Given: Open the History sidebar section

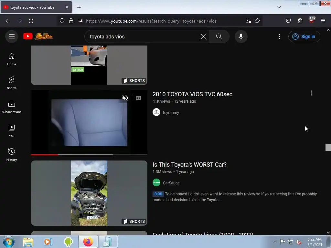Looking at the screenshot, I should coord(12,155).
